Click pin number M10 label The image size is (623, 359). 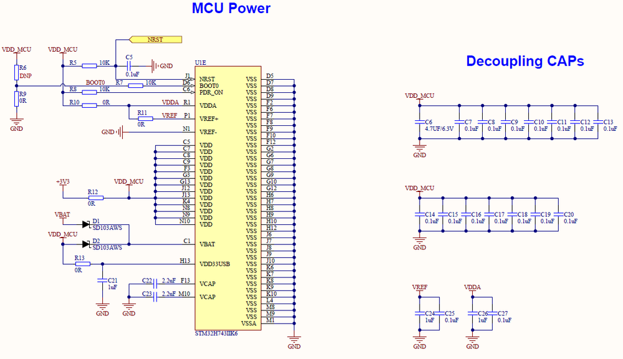pyautogui.click(x=184, y=294)
